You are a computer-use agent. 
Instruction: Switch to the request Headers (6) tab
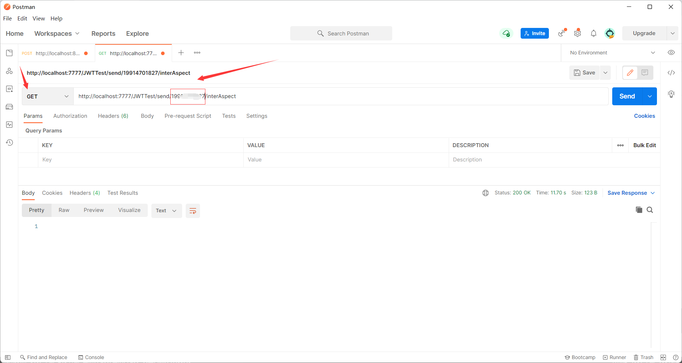click(x=113, y=116)
